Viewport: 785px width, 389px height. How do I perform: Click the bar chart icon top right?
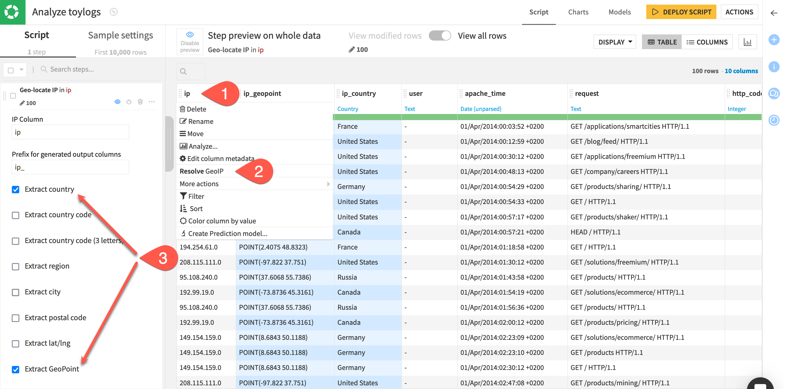[748, 42]
